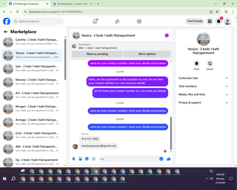Click the Search Facebook field
The image size is (237, 190).
(38, 21)
